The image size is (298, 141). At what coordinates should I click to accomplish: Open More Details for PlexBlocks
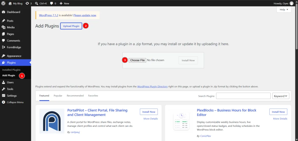(280, 119)
